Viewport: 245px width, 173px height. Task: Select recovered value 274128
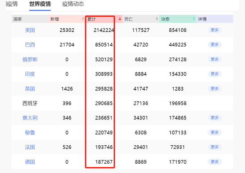tap(178, 59)
